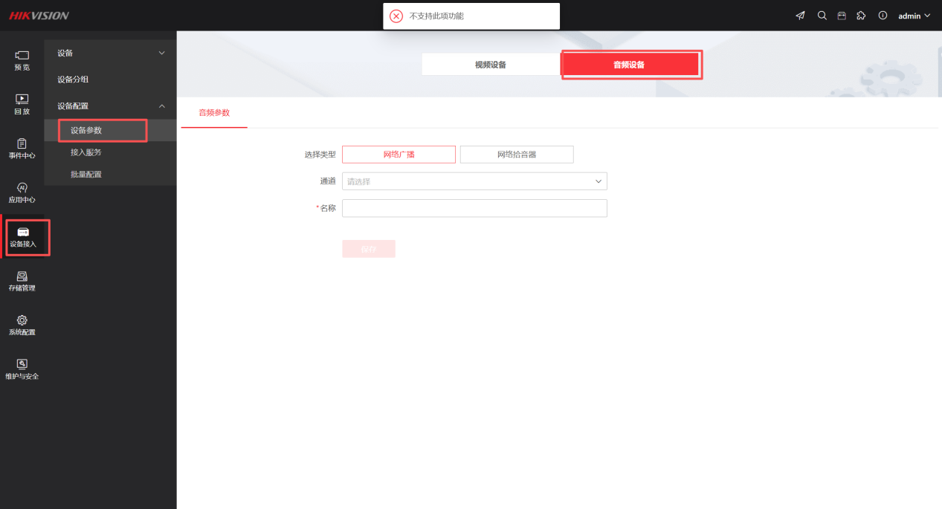Image resolution: width=942 pixels, height=509 pixels.
Task: Click the 名称 name input field
Action: click(x=474, y=208)
